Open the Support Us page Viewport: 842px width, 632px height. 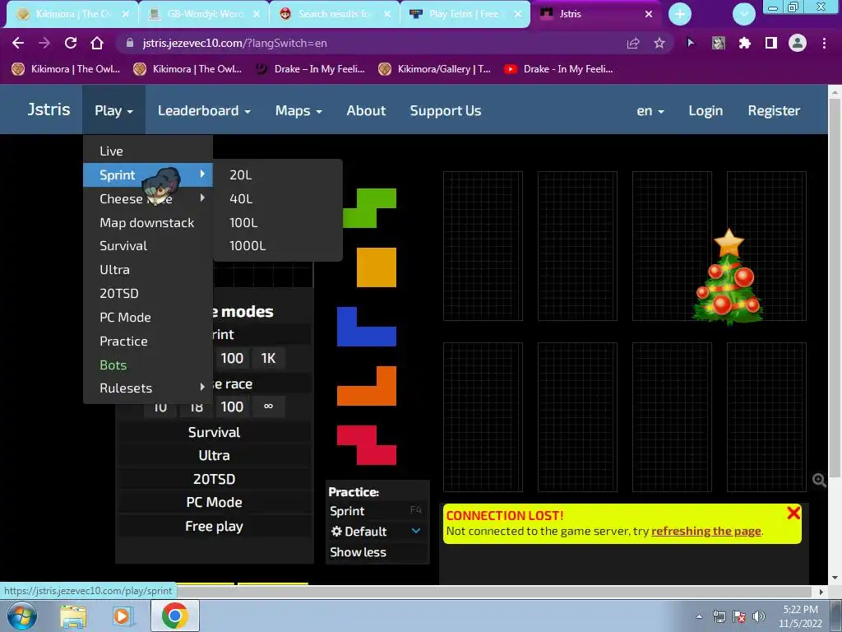[x=446, y=110]
